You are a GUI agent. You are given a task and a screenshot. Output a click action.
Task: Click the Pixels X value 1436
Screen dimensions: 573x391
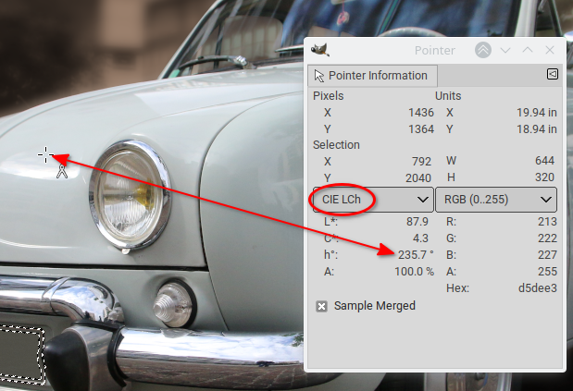[421, 113]
